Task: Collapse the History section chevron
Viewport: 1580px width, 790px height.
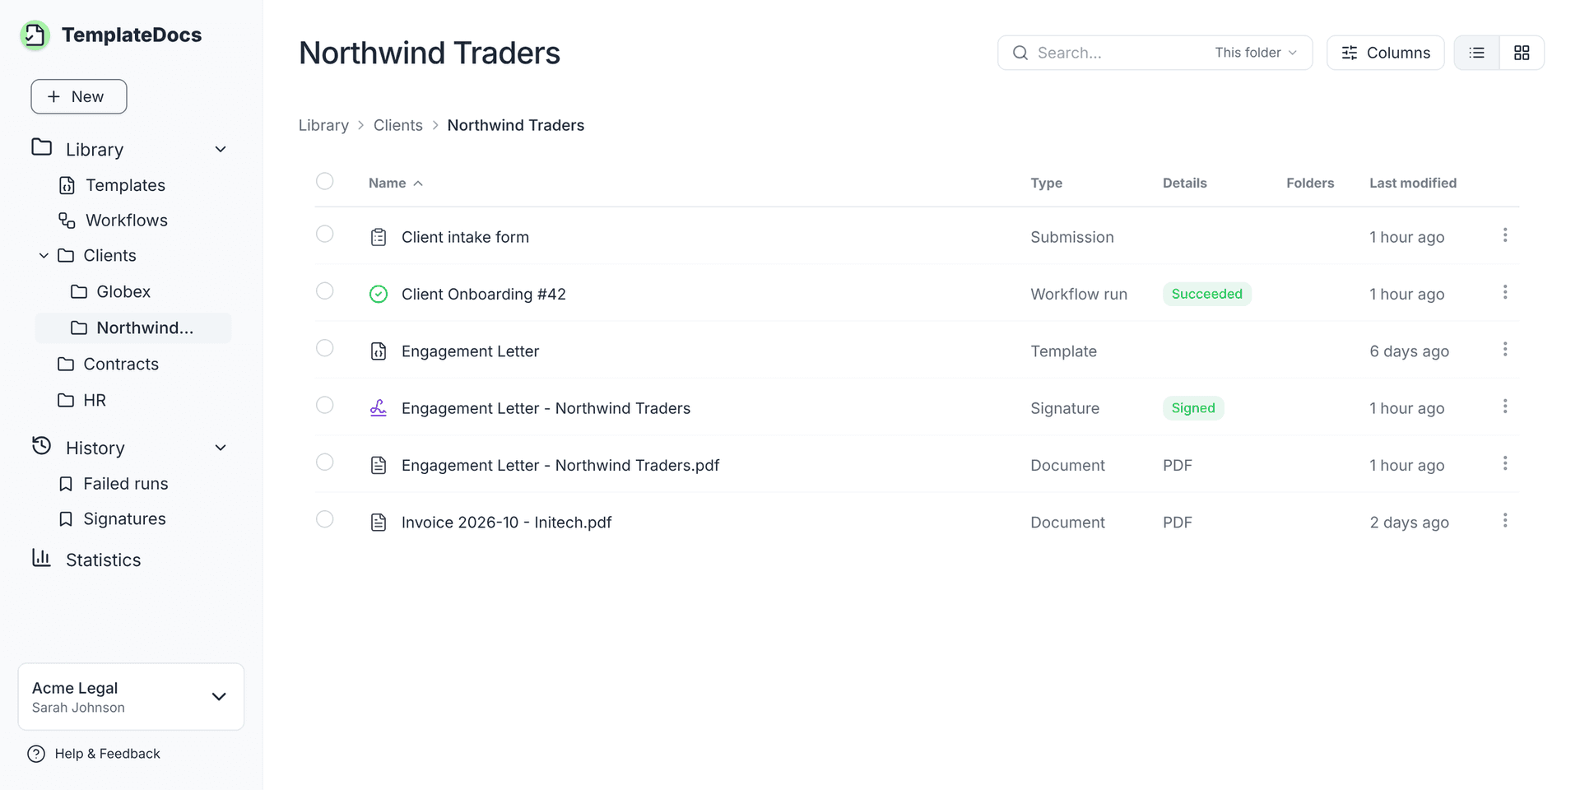Action: (221, 448)
